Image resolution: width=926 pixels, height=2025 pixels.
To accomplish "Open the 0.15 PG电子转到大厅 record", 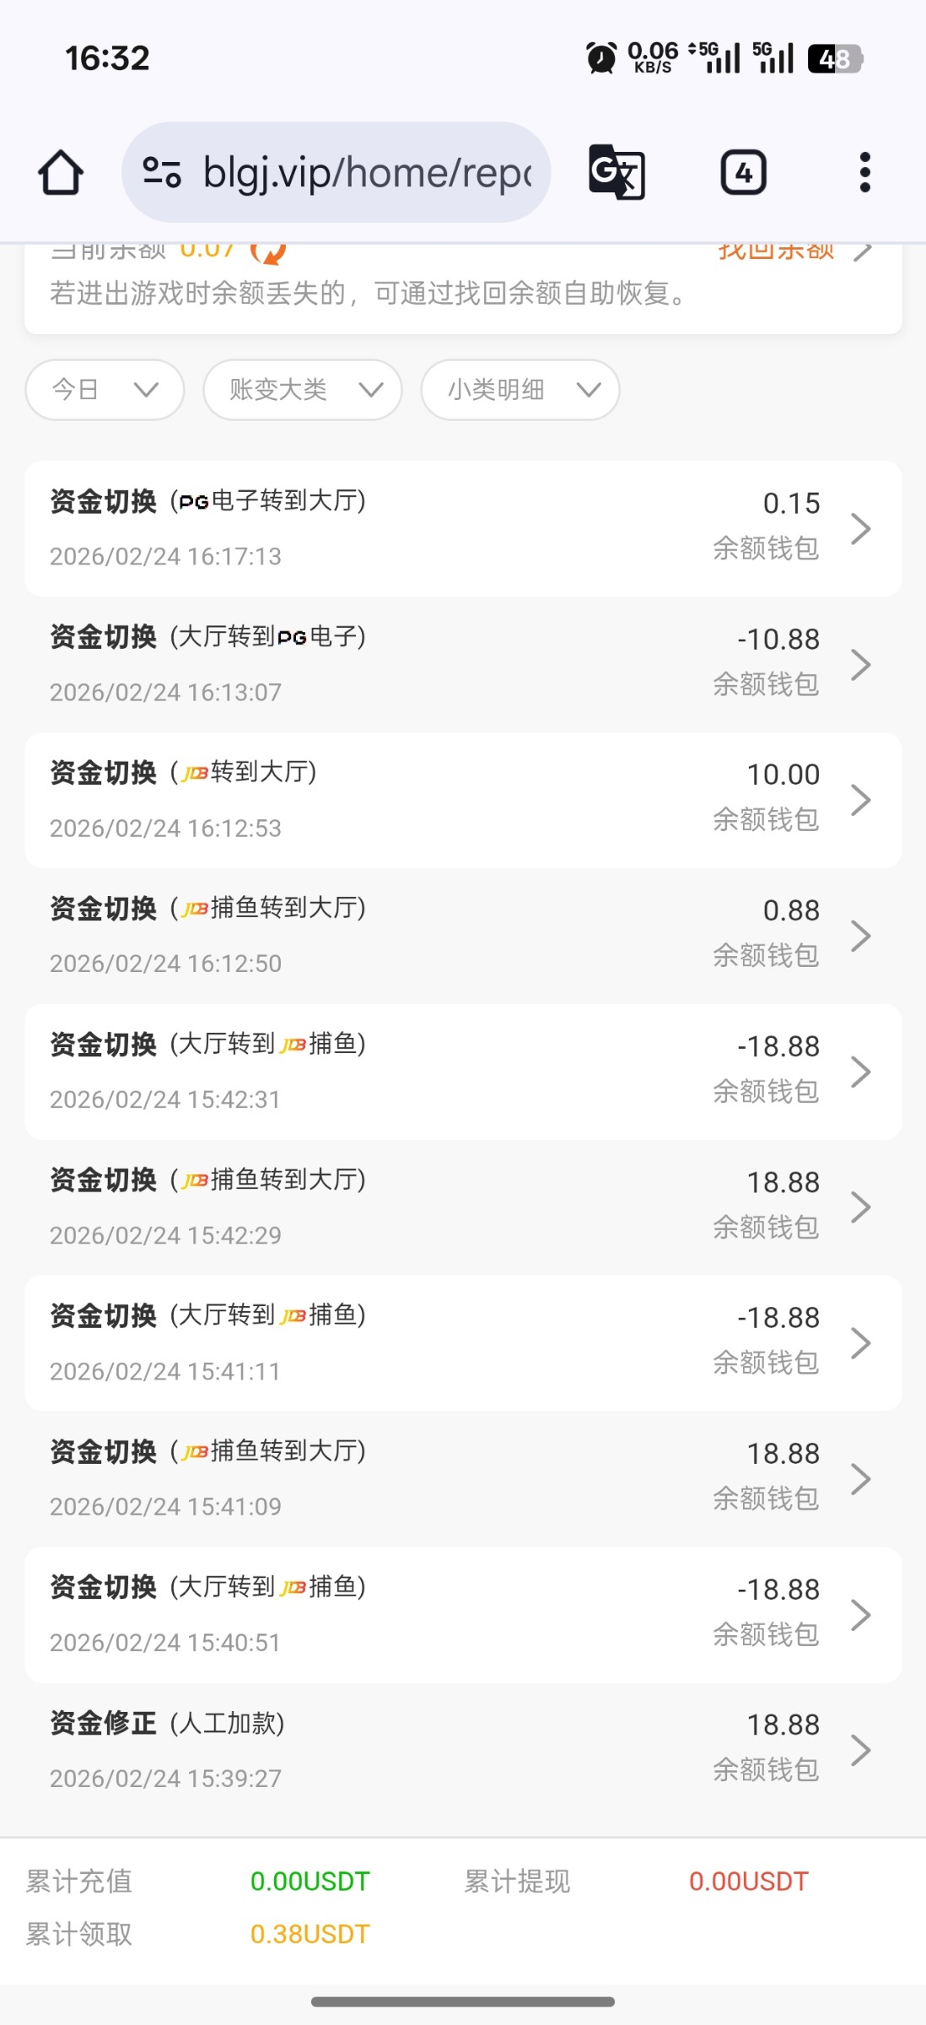I will [x=463, y=529].
